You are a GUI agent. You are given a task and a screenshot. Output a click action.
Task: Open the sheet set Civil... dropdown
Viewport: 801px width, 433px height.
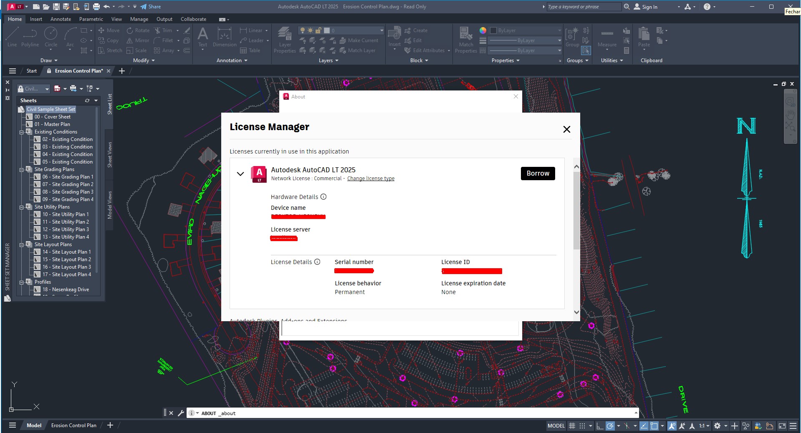pos(33,88)
